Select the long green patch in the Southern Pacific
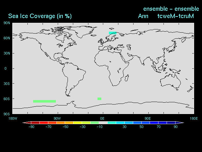The image size is (202, 152). [x=45, y=101]
